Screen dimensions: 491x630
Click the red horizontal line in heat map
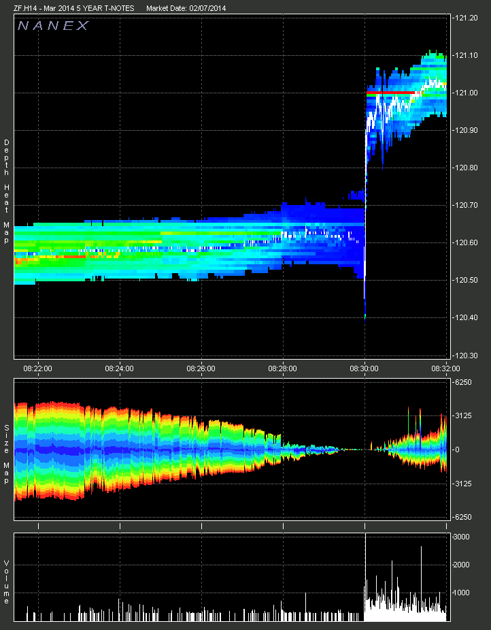click(391, 92)
